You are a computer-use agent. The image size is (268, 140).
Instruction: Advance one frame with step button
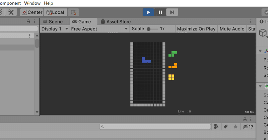pos(172,12)
